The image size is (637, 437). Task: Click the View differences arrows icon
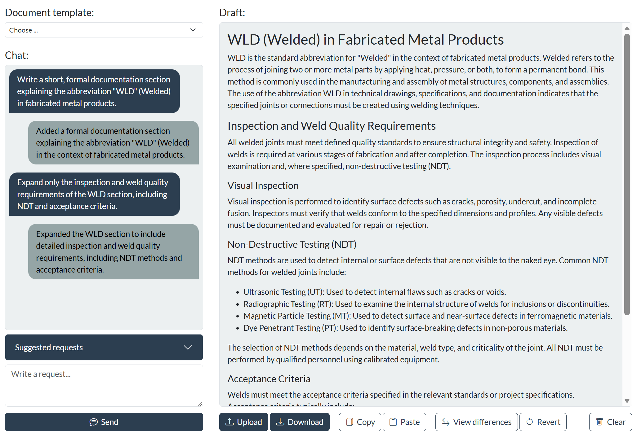pyautogui.click(x=446, y=422)
